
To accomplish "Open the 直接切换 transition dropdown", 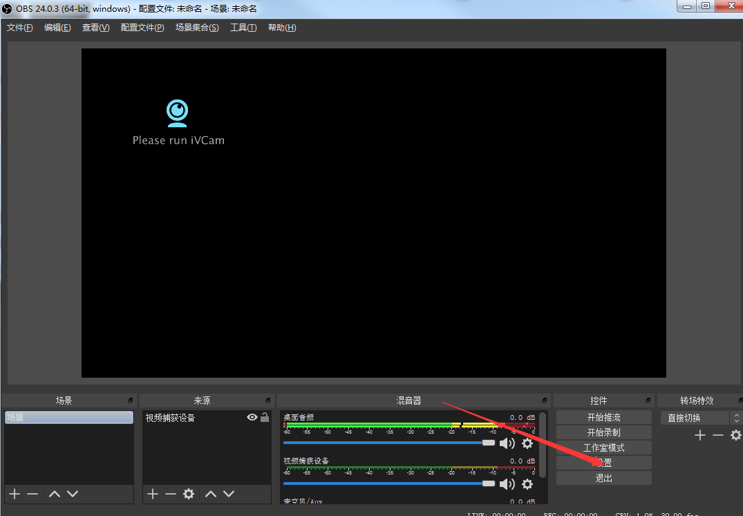I will coord(700,418).
